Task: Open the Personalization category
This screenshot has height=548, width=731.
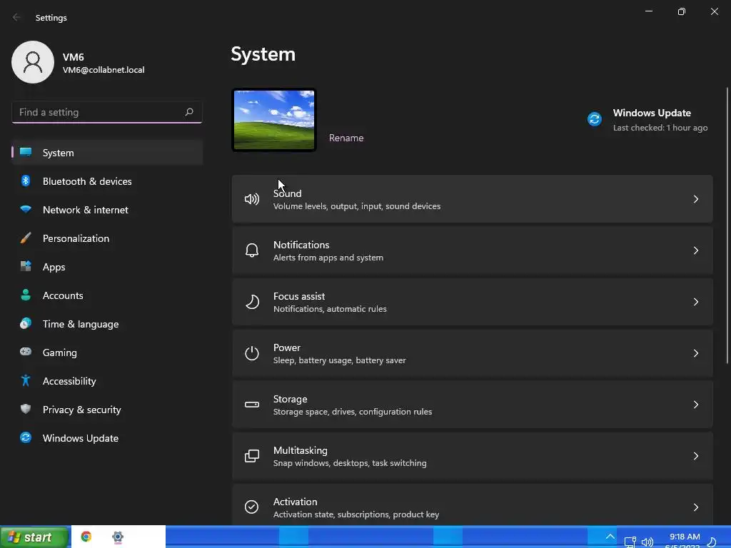Action: (x=107, y=238)
